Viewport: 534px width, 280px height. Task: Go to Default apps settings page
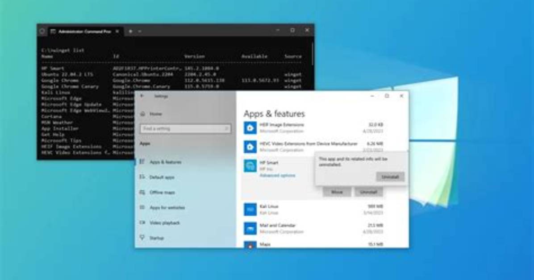coord(162,177)
